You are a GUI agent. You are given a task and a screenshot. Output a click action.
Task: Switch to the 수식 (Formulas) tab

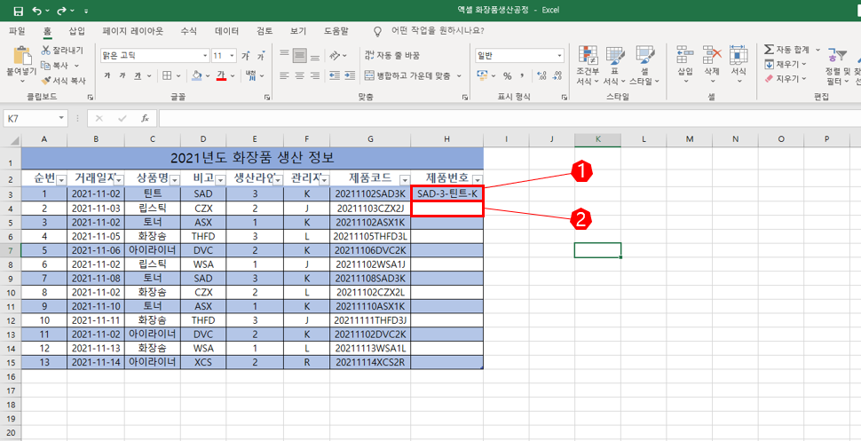click(x=188, y=31)
